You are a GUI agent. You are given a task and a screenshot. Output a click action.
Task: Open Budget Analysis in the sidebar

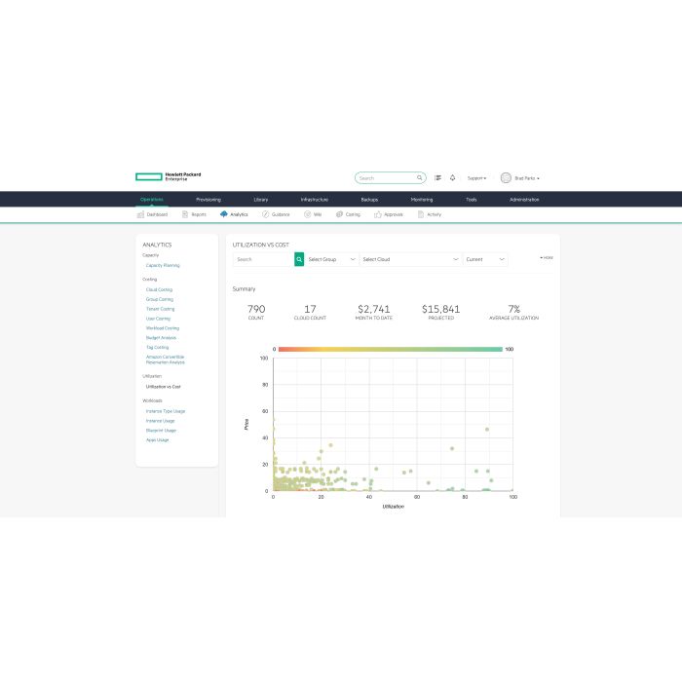[x=162, y=337]
